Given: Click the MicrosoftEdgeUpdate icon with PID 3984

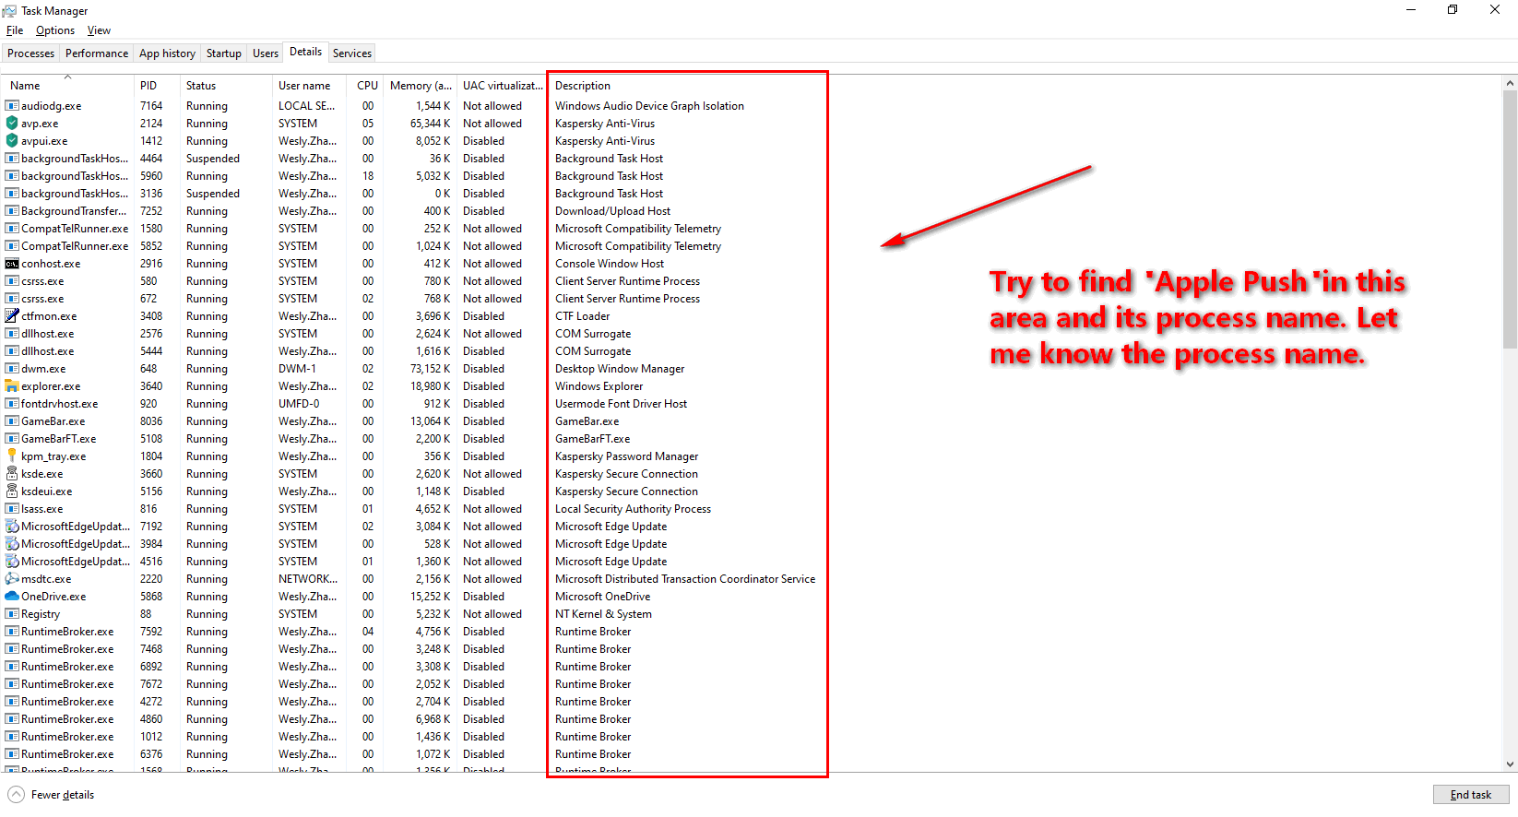Looking at the screenshot, I should point(12,544).
